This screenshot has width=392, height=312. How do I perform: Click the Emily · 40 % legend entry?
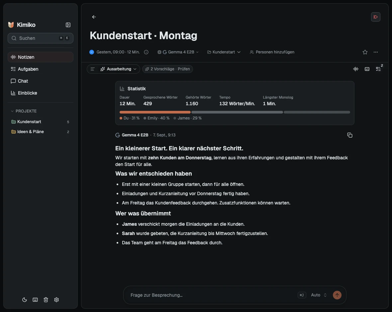[156, 118]
